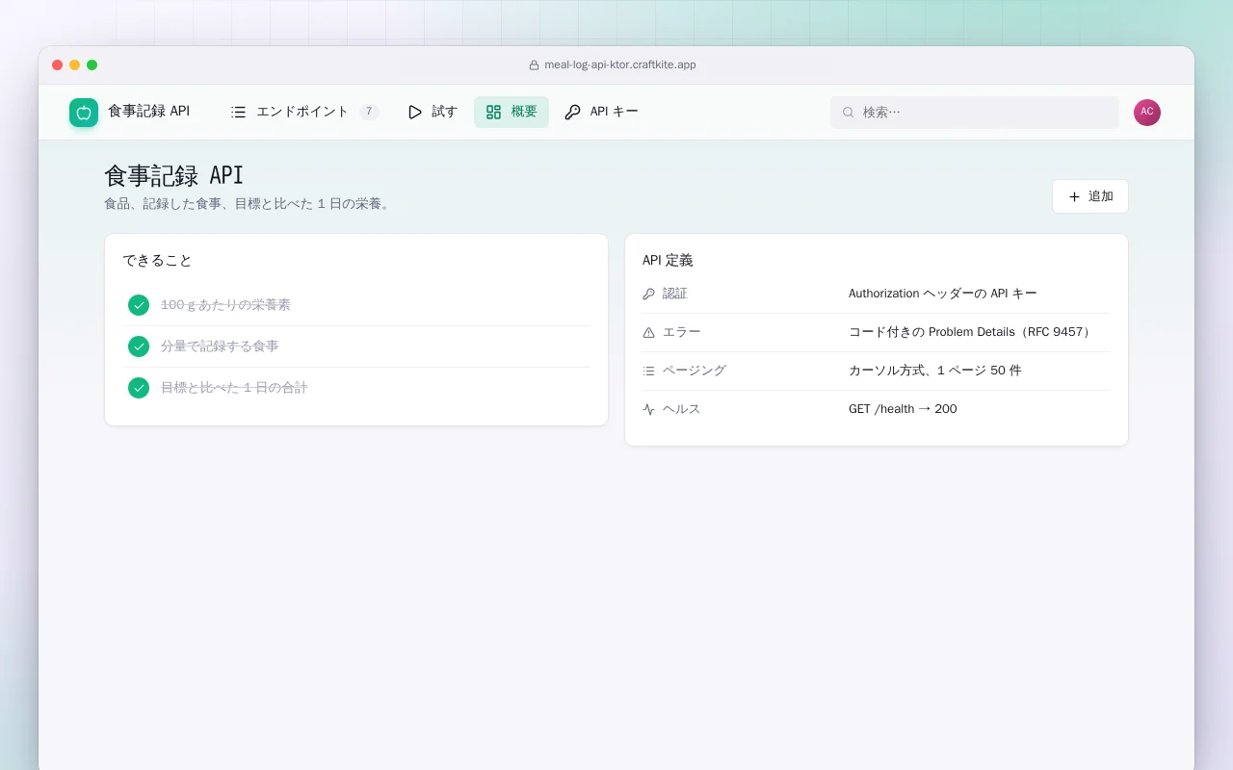Click the magnifier icon in search box
The width and height of the screenshot is (1233, 770).
point(849,112)
